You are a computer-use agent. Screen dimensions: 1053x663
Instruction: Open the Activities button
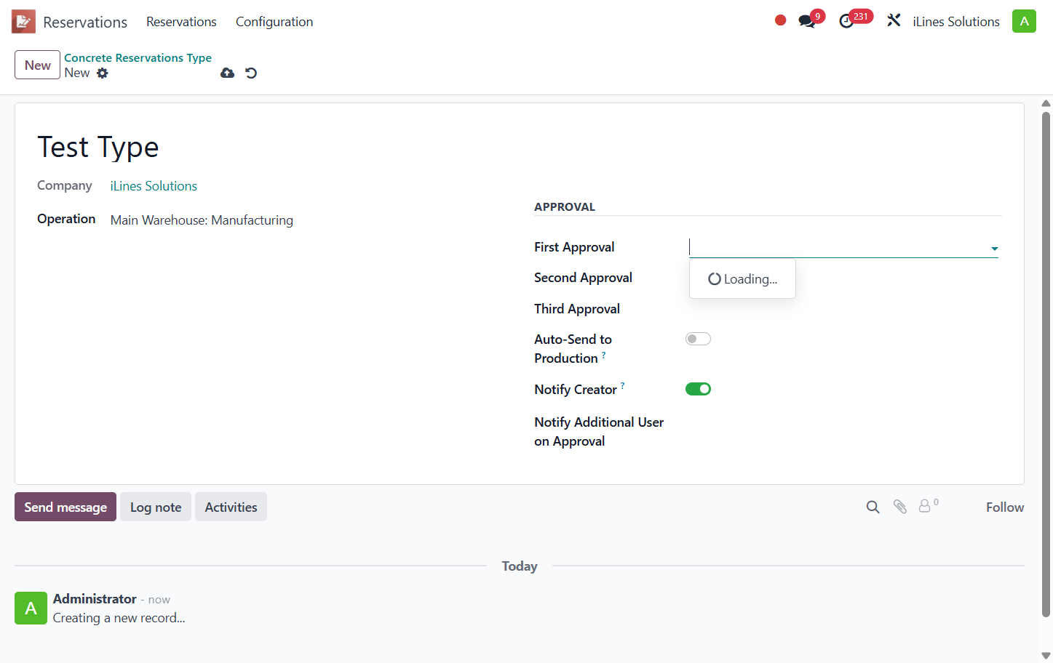(231, 507)
